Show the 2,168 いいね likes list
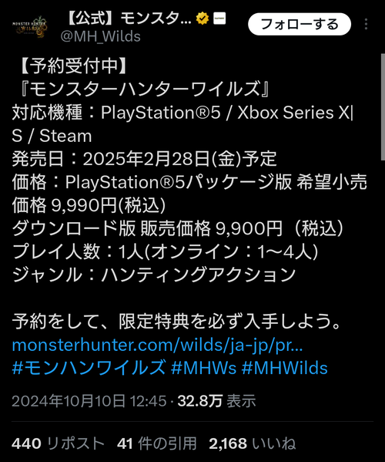 pos(253,443)
